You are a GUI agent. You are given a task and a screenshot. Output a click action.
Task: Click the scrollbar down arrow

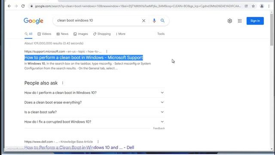point(272,149)
